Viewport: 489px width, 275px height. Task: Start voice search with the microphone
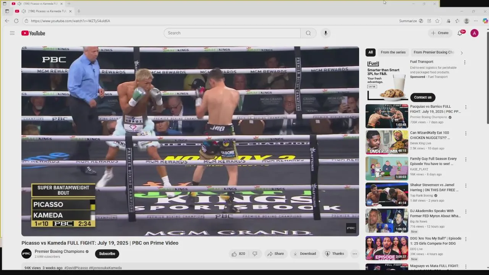(x=325, y=33)
